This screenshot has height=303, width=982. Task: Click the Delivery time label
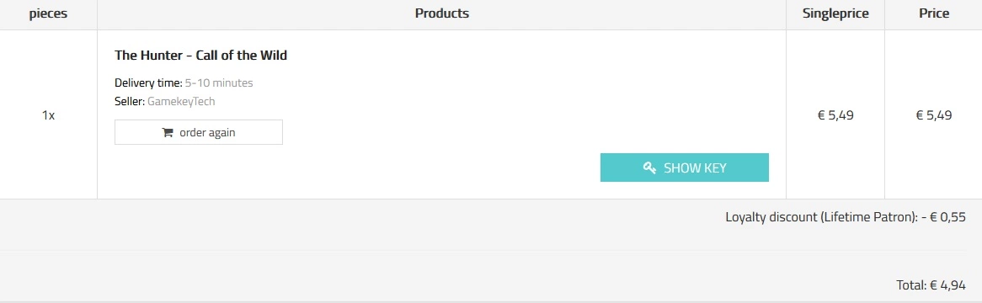[x=148, y=82]
